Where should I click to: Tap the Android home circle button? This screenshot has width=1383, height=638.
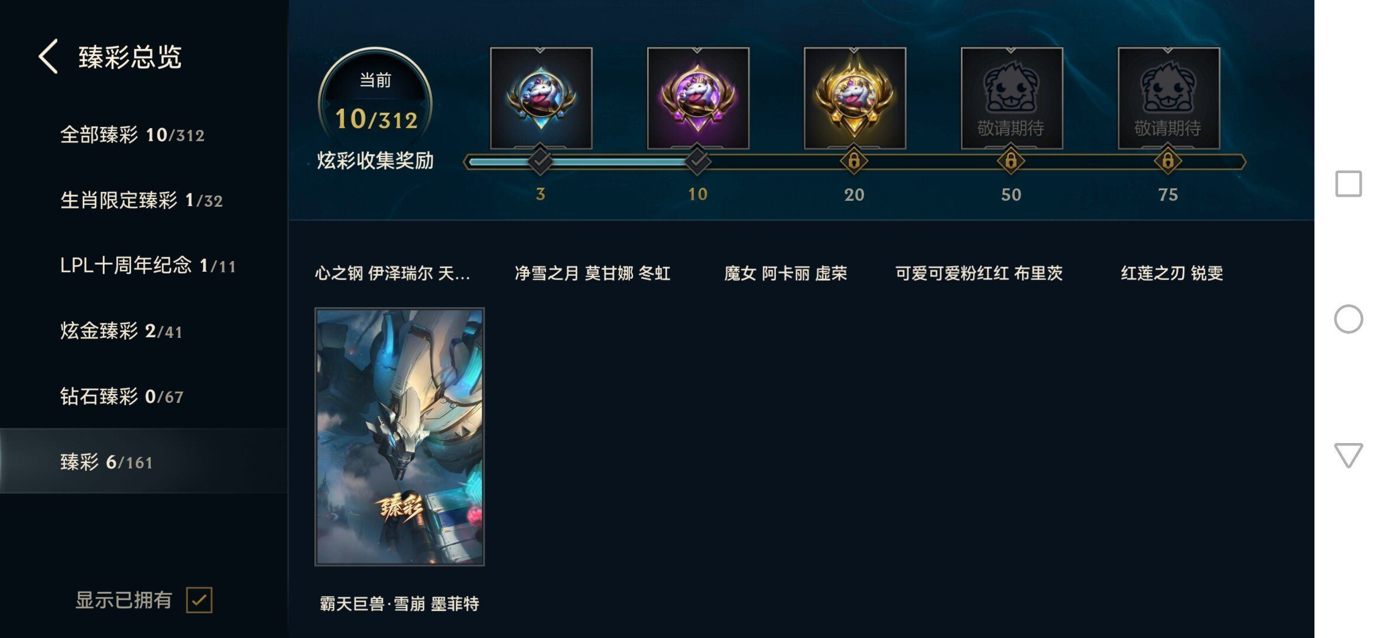click(1349, 319)
